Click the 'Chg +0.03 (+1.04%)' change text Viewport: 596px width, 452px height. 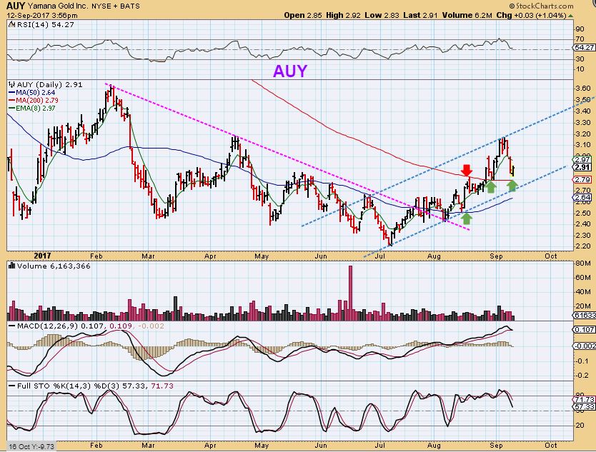click(532, 16)
